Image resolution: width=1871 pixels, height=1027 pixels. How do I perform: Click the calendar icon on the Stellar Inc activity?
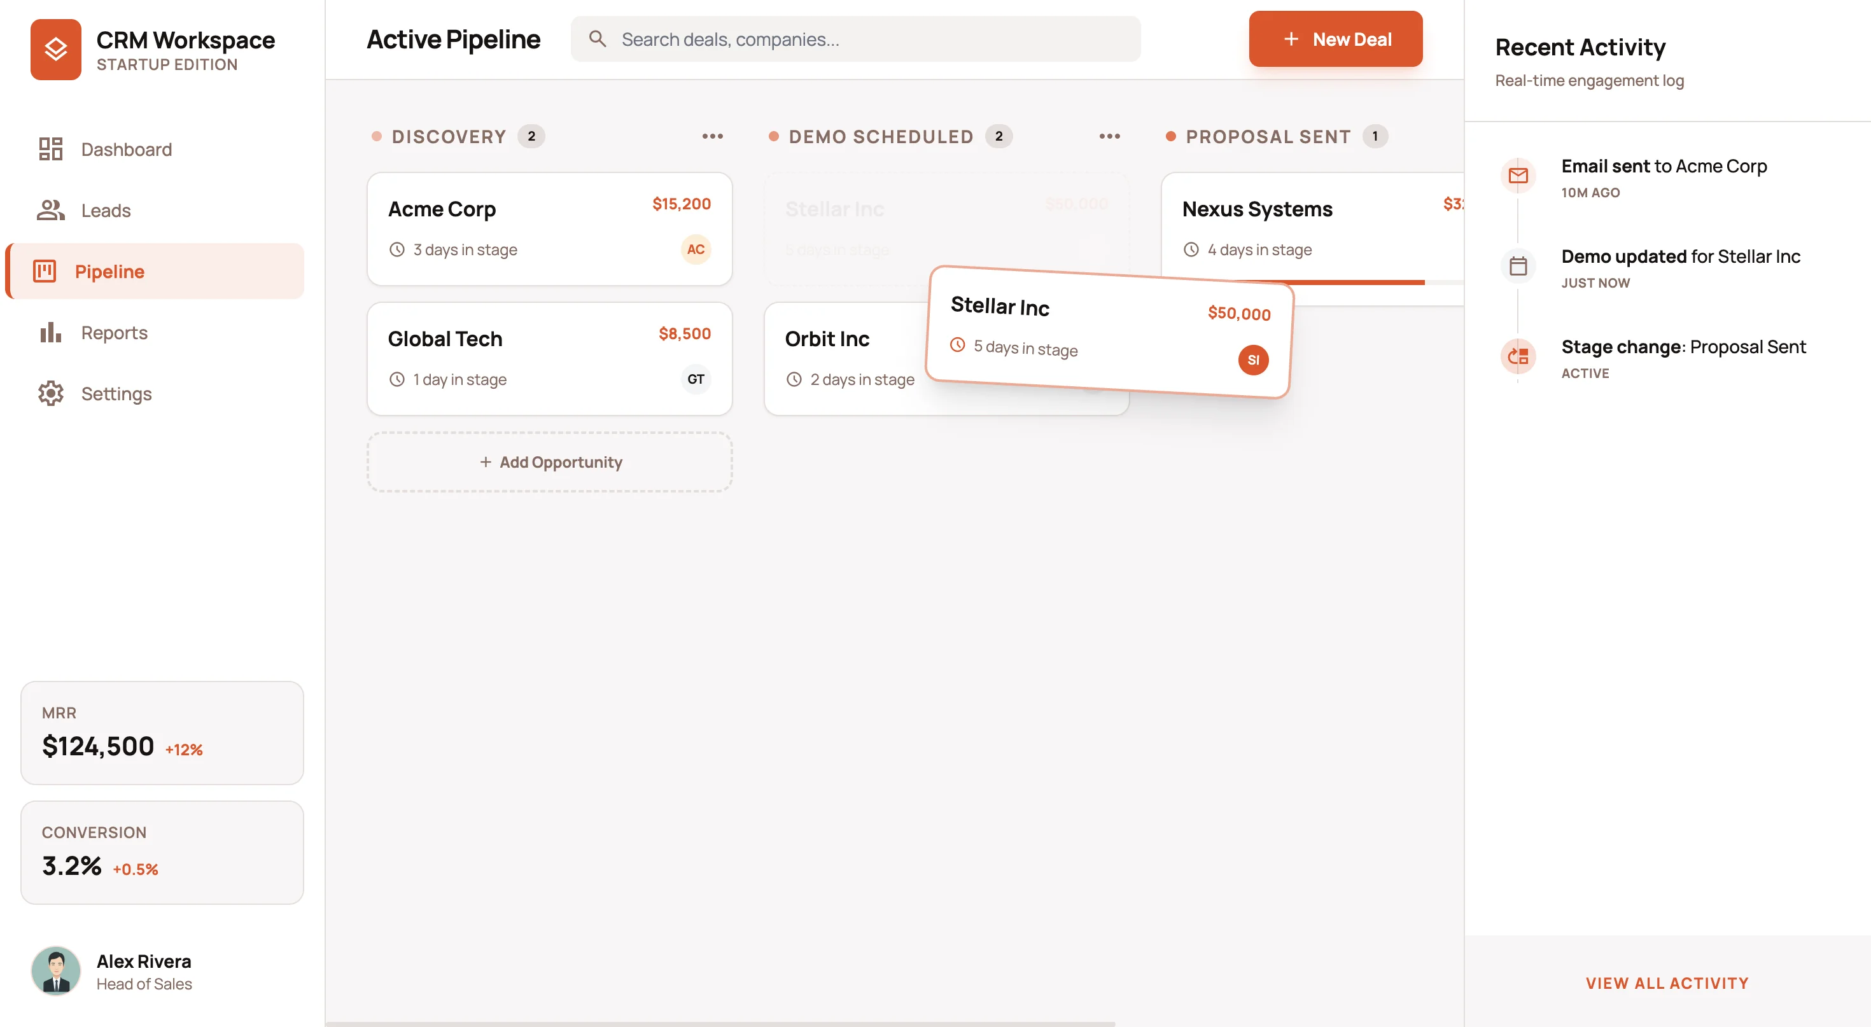[1518, 266]
